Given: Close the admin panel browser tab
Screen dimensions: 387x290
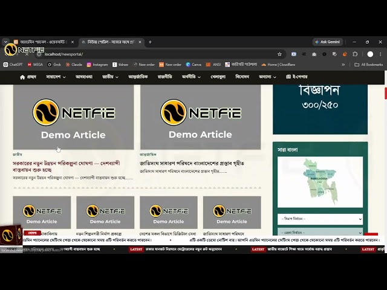Looking at the screenshot, I should (x=73, y=42).
